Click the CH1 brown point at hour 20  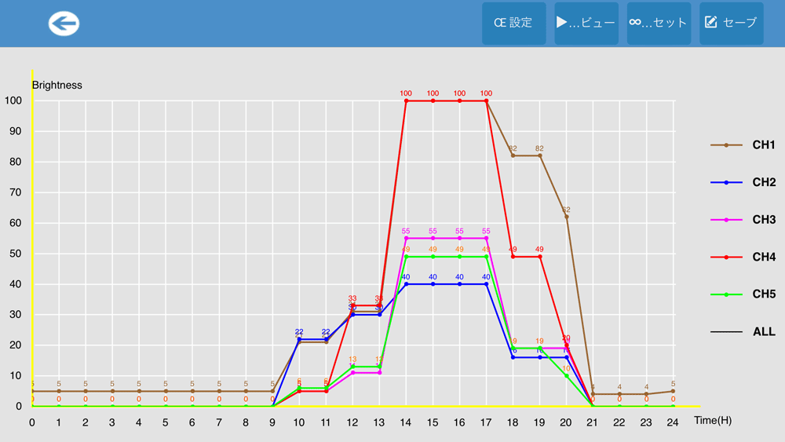click(x=566, y=217)
